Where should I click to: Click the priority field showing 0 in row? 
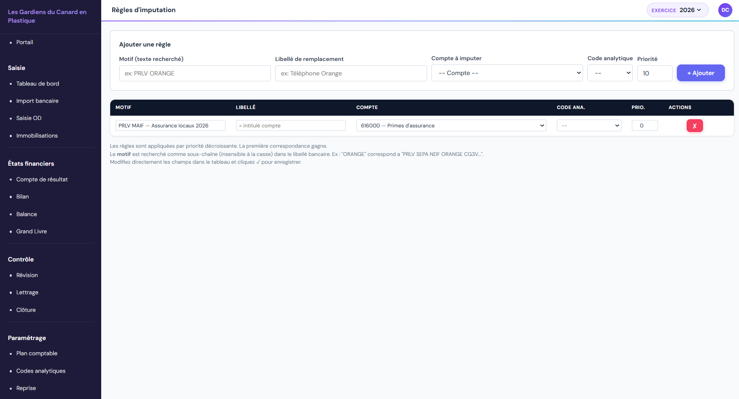pos(644,125)
